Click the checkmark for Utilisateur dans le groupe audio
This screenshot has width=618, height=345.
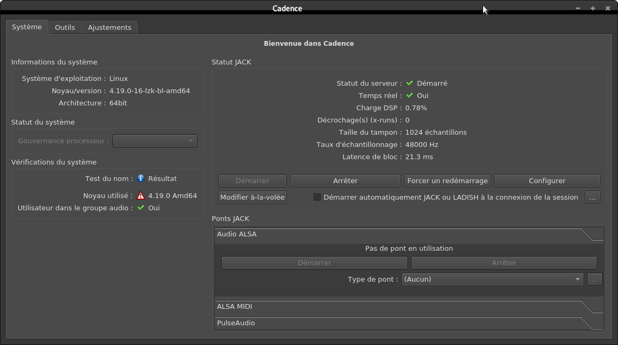coord(141,208)
